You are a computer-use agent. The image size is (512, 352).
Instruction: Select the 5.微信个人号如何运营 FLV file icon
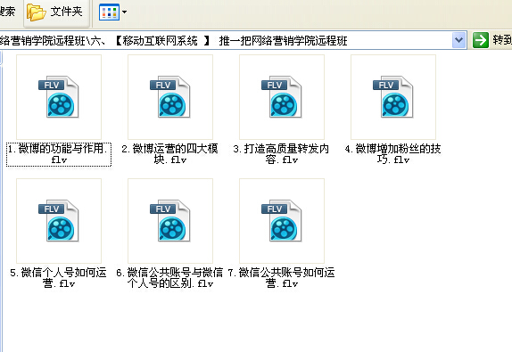click(59, 221)
